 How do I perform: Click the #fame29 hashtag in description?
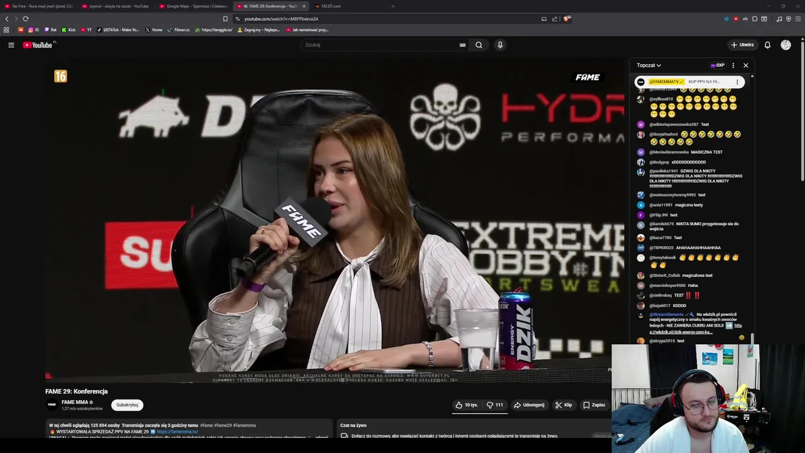pyautogui.click(x=222, y=425)
